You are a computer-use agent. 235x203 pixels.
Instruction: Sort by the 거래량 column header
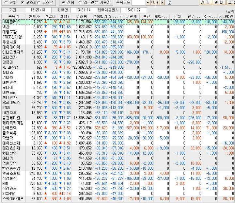click(82, 16)
